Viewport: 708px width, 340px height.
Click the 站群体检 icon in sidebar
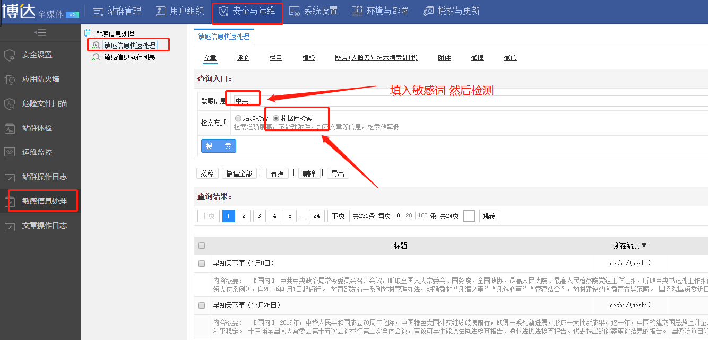click(x=10, y=128)
